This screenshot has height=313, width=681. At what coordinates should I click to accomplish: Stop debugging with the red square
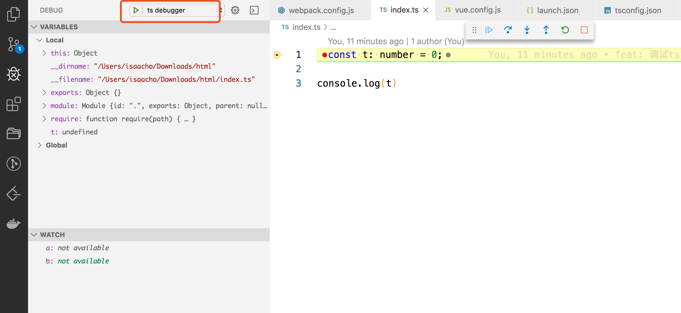(584, 30)
